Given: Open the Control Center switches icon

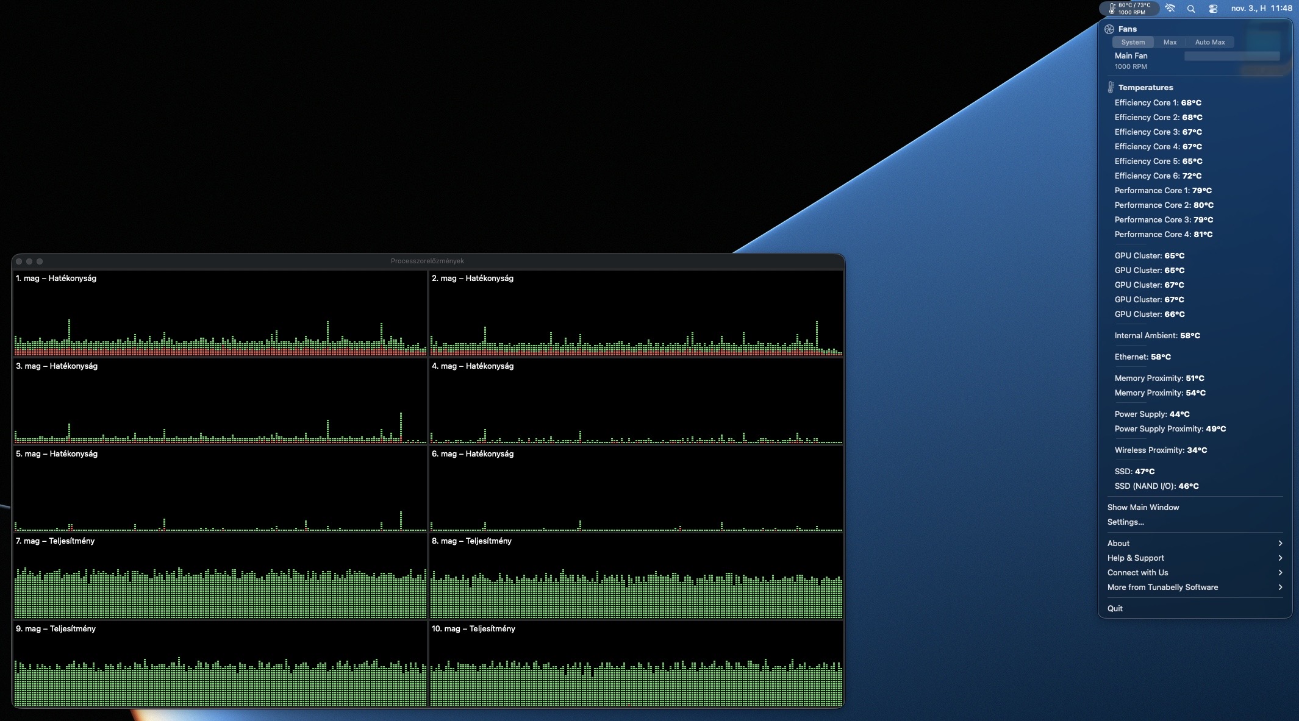Looking at the screenshot, I should pos(1213,9).
